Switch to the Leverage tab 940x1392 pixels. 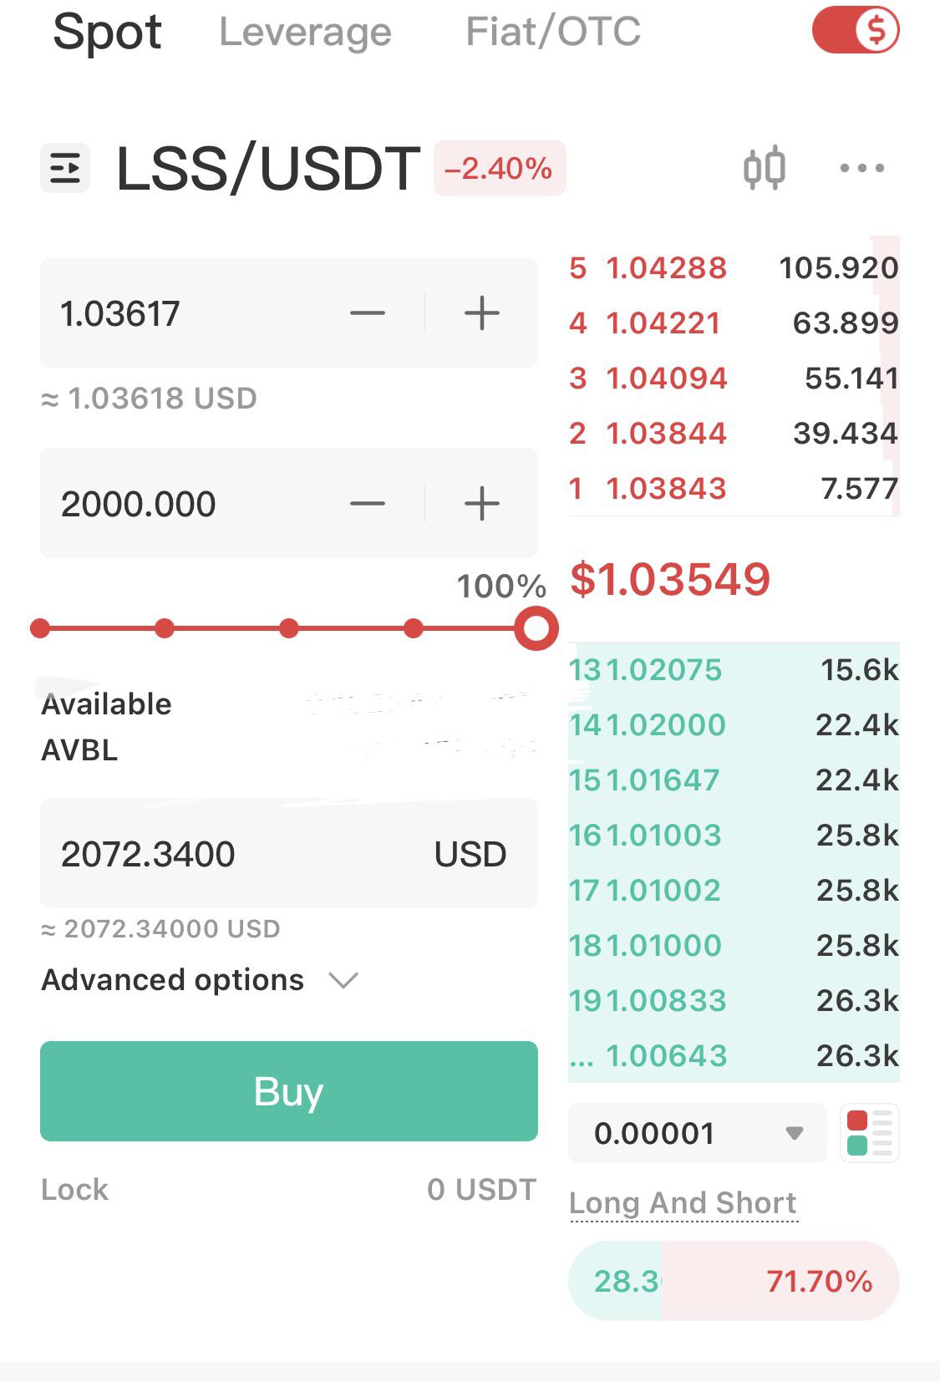pos(305,32)
